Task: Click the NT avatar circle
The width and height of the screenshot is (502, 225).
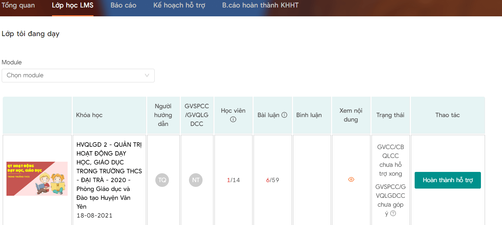Action: pyautogui.click(x=196, y=180)
